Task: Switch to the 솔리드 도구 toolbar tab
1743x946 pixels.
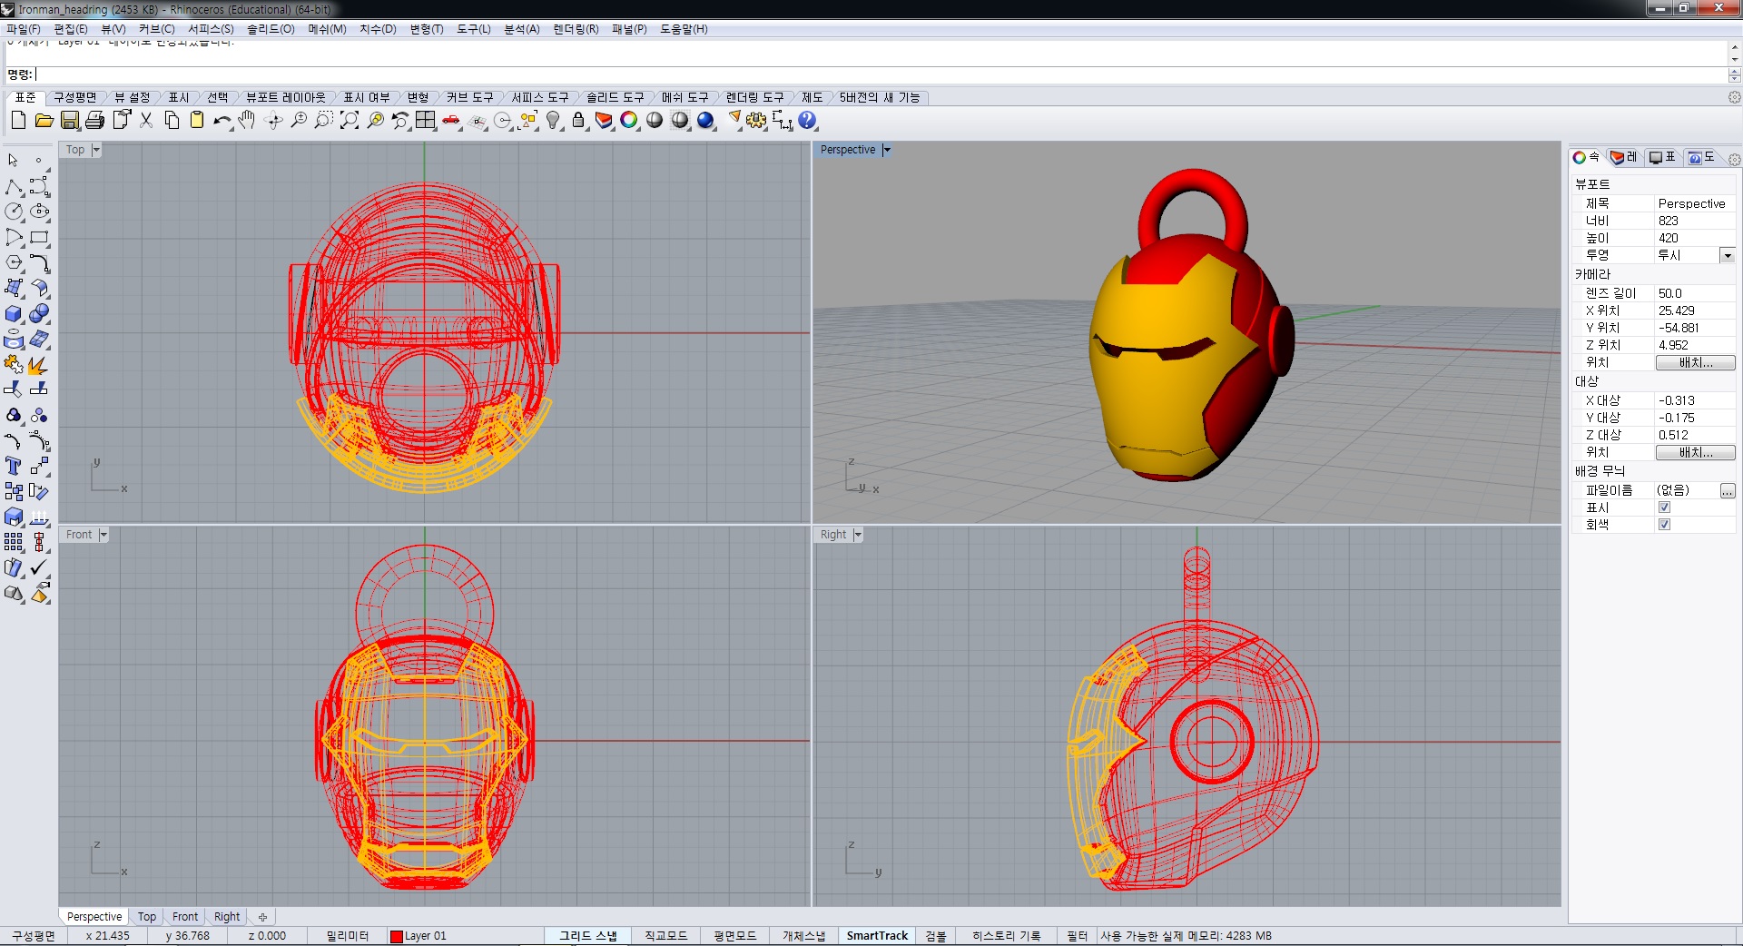Action: pyautogui.click(x=615, y=97)
